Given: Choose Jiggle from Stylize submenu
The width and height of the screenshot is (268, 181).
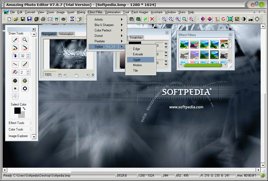Looking at the screenshot, I should (x=140, y=60).
